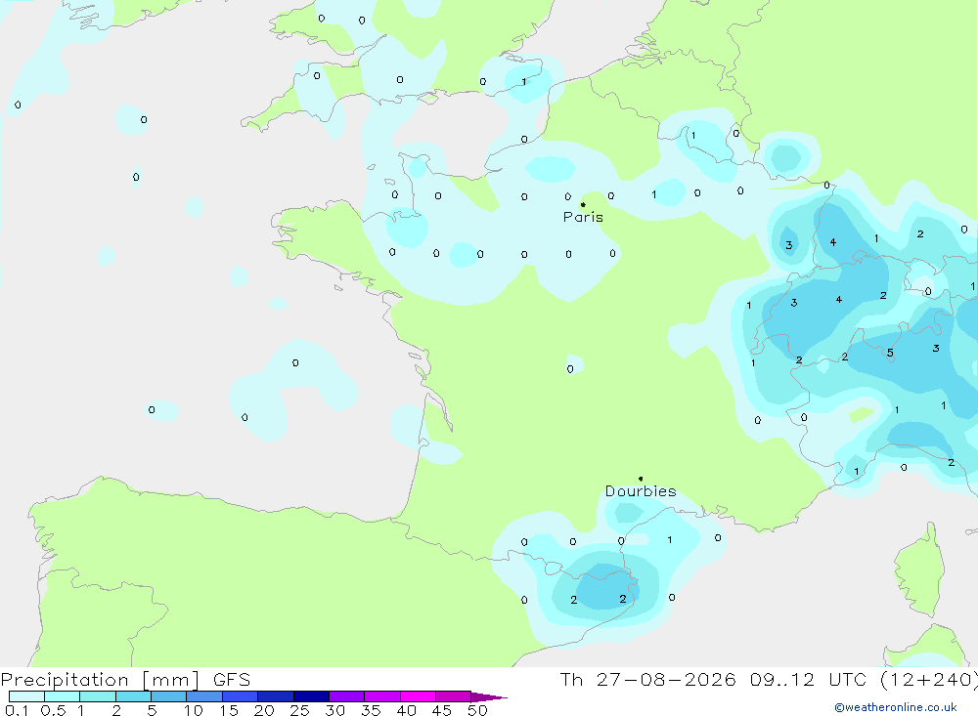Click legend scale label 10
Viewport: 978px width, 716px height.
[194, 710]
